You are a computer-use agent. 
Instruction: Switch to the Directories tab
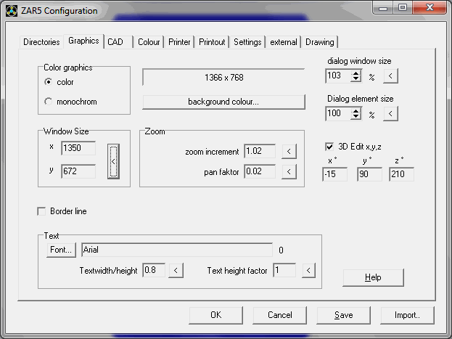(x=41, y=42)
